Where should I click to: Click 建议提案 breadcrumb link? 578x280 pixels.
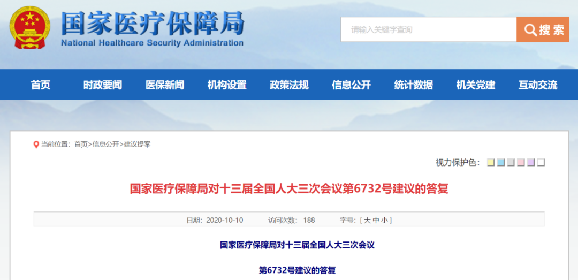(138, 145)
